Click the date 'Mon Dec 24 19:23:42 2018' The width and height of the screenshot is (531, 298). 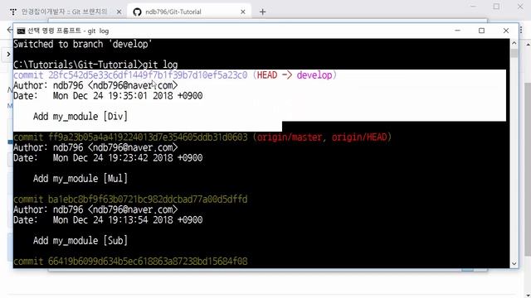113,158
